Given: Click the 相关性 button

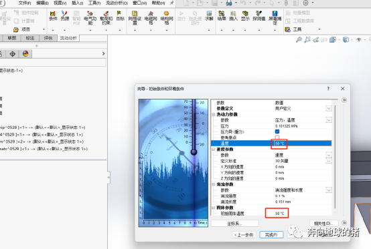Looking at the screenshot, I should [324, 223].
